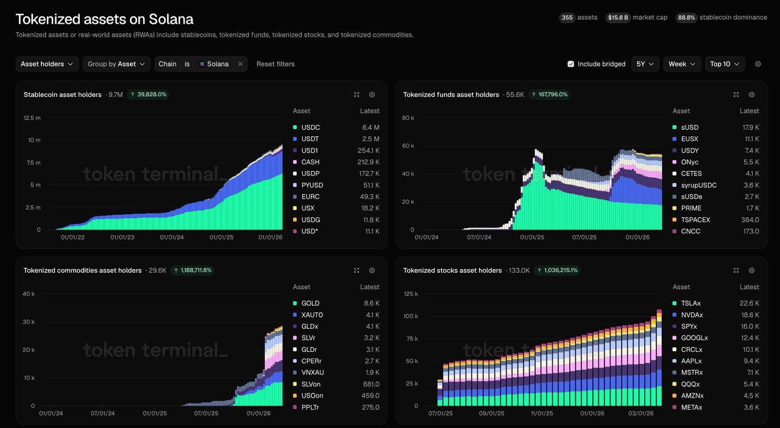Open the global dashboard settings gear
780x428 pixels.
point(758,64)
